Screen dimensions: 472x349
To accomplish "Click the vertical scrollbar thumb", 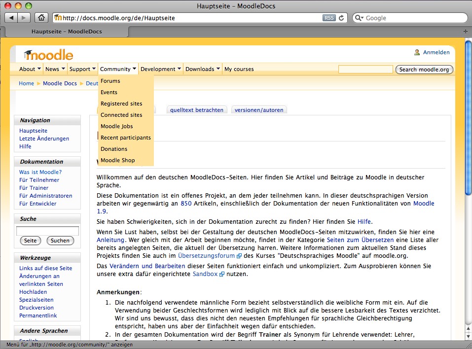I will pos(468,118).
